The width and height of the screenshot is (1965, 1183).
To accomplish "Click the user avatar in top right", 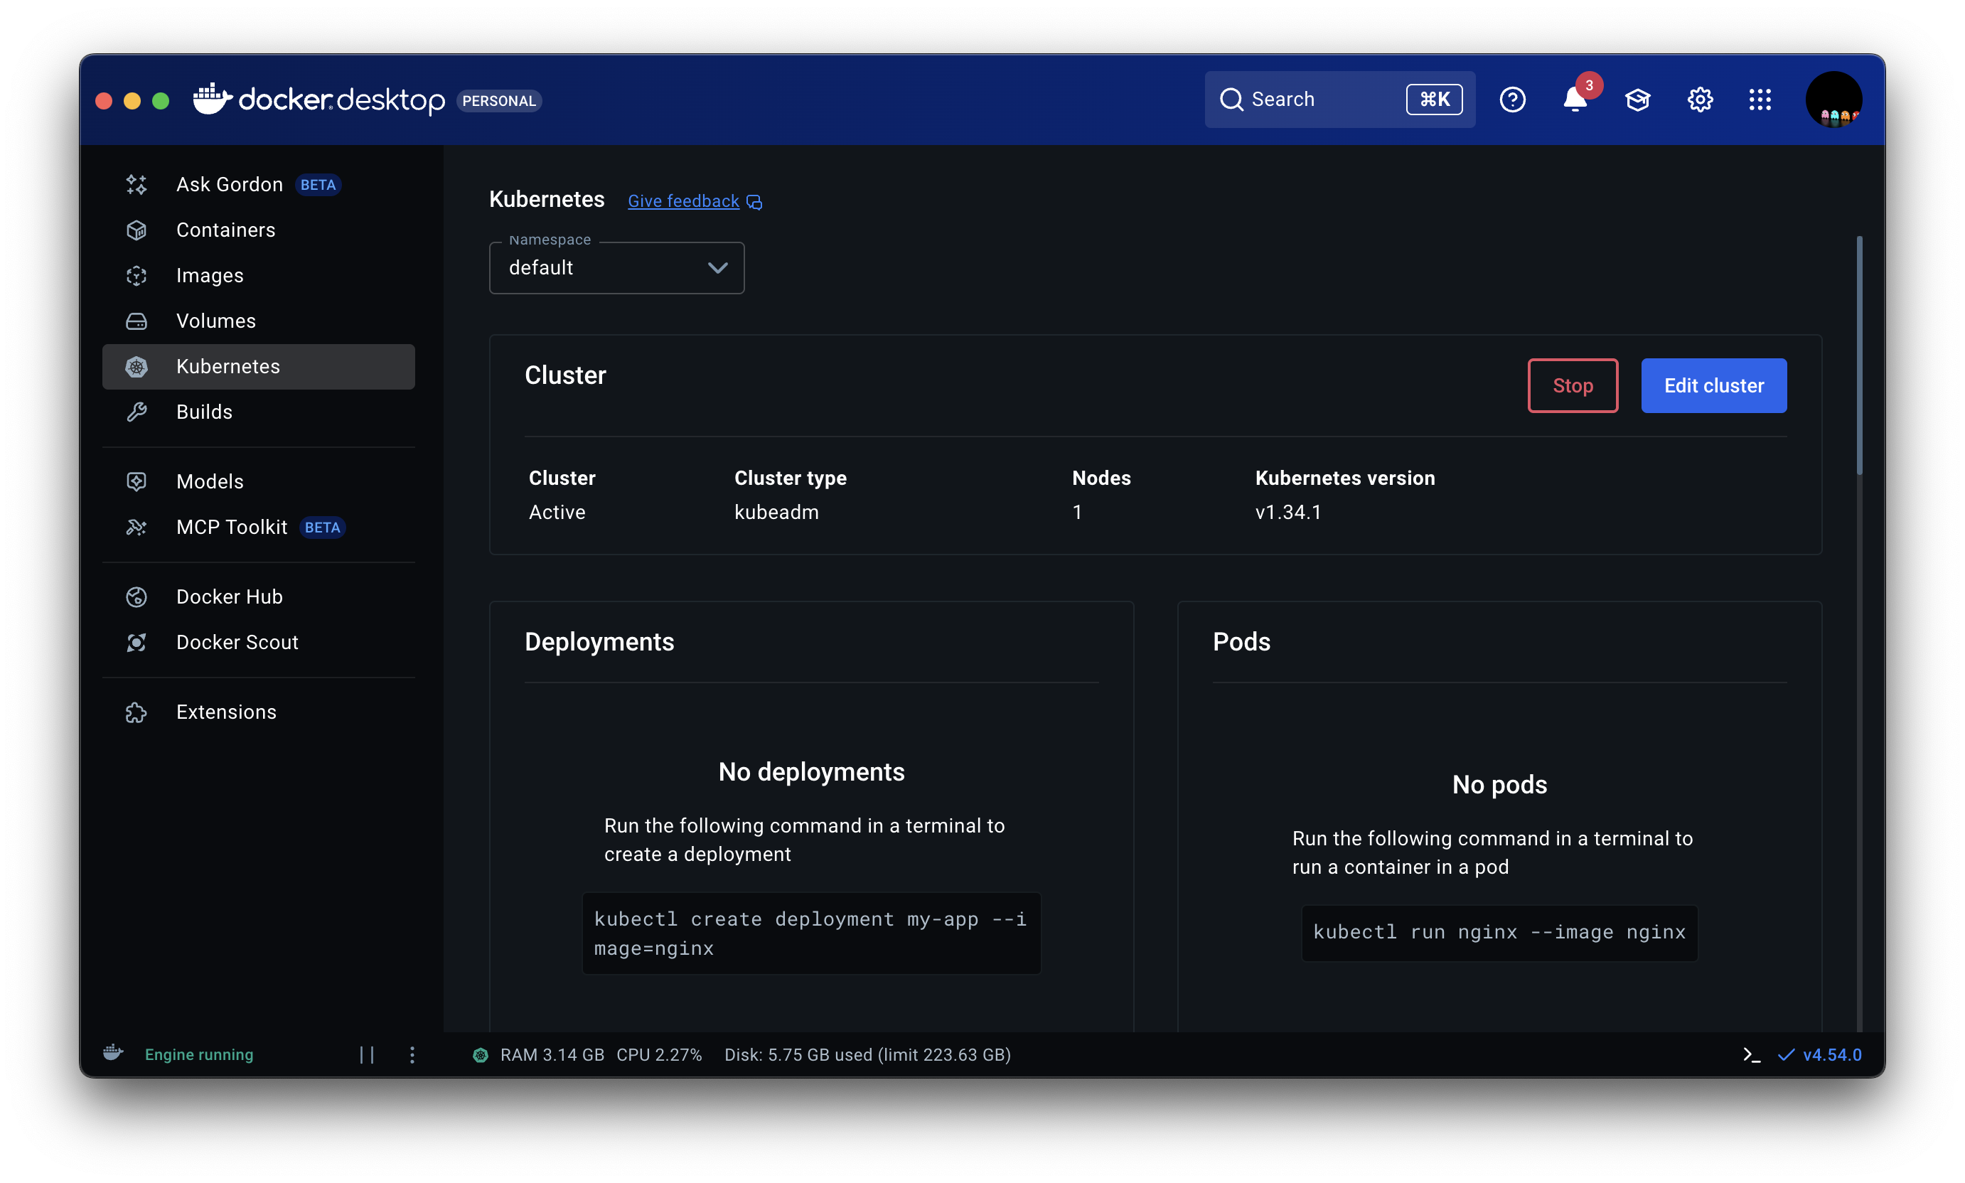I will point(1833,100).
